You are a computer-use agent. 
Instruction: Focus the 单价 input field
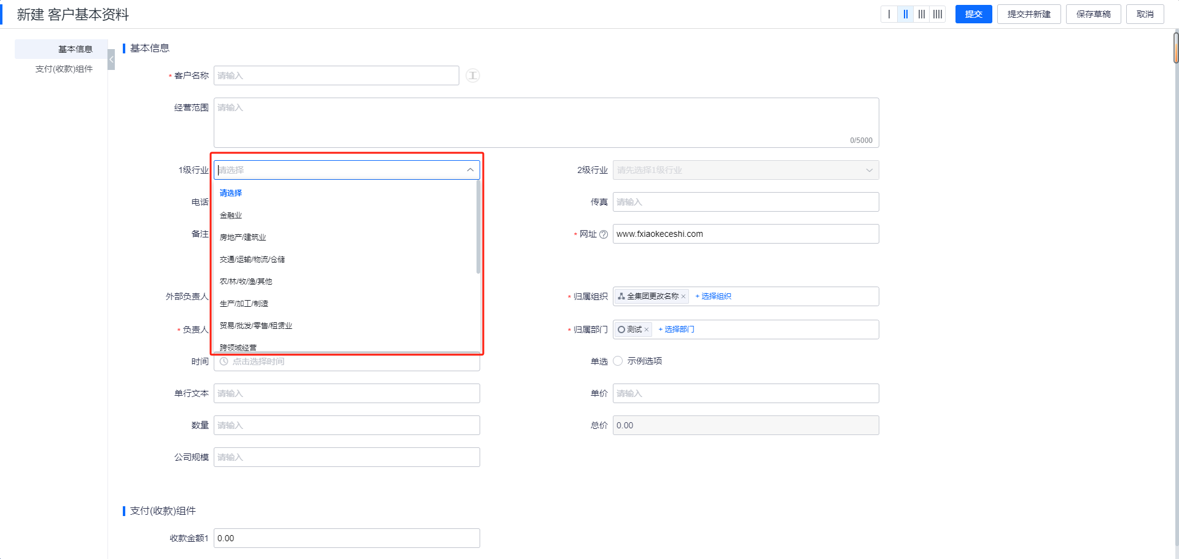(x=745, y=393)
